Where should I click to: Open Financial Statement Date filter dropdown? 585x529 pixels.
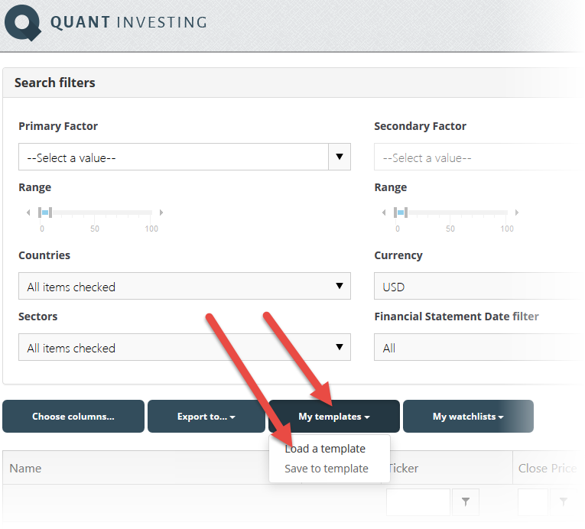479,347
